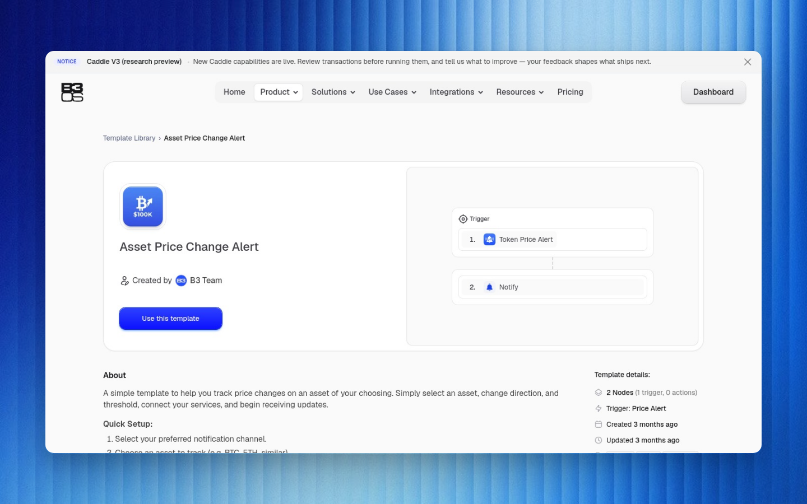Click the Created by person icon

tap(124, 281)
